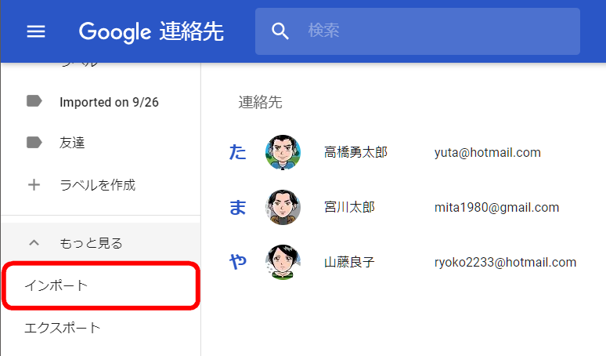
Task: Click 宮川太郎's avatar picture
Action: [x=283, y=208]
